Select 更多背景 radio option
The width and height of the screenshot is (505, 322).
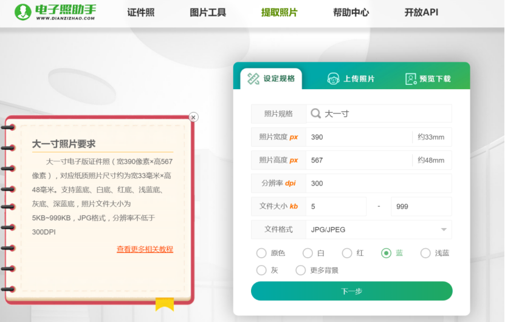point(300,270)
